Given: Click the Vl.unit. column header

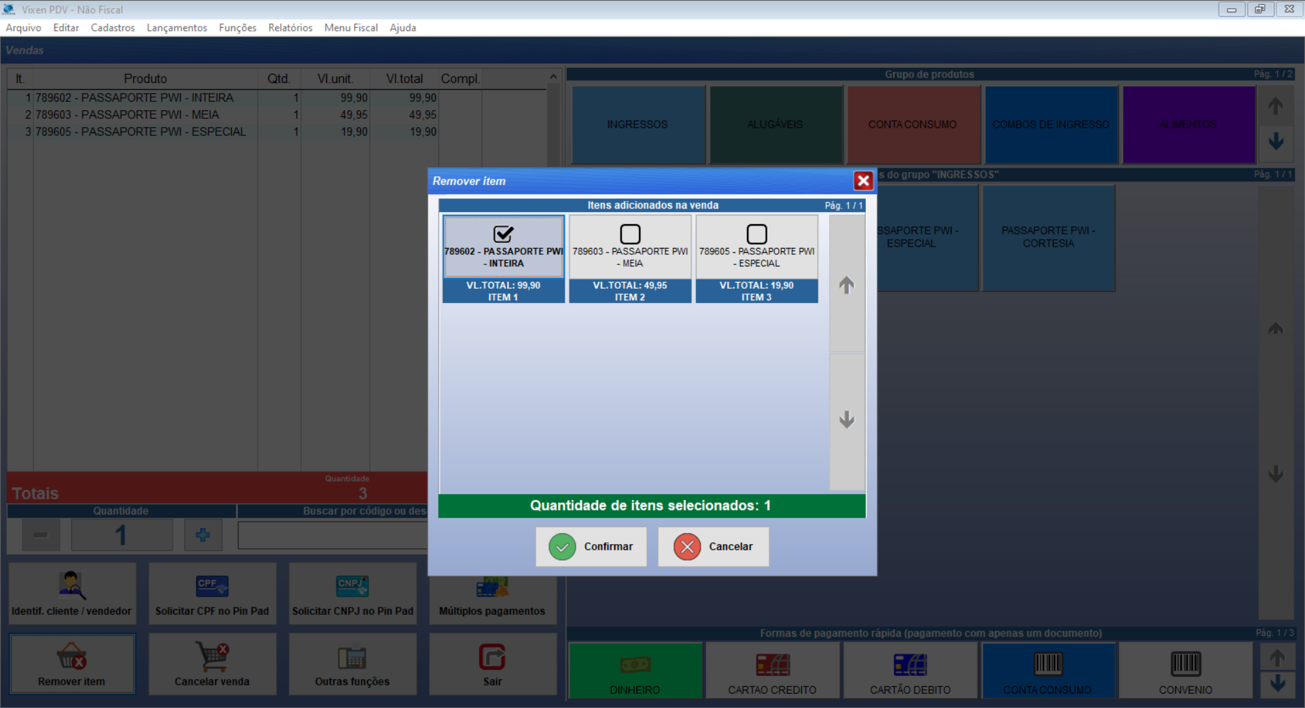Looking at the screenshot, I should point(336,79).
